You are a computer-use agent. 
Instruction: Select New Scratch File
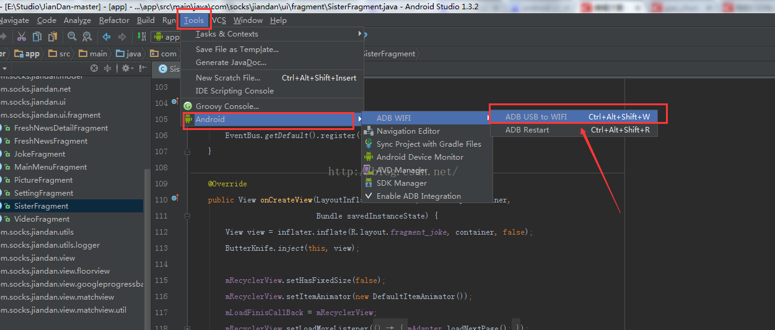(x=271, y=78)
